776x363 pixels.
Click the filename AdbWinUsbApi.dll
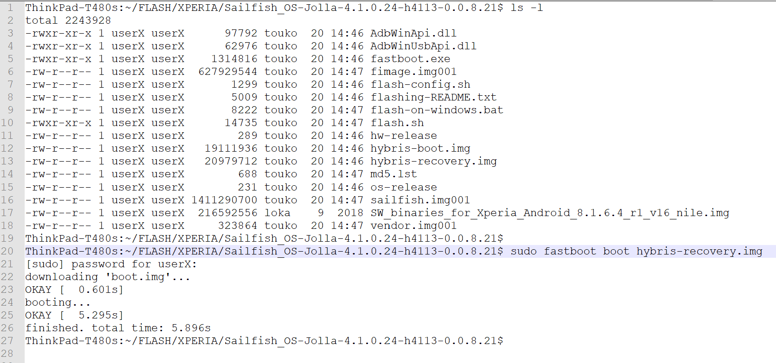423,46
